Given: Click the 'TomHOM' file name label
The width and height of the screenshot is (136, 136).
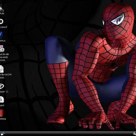Looking at the screenshot, I should pyautogui.click(x=6, y=75).
